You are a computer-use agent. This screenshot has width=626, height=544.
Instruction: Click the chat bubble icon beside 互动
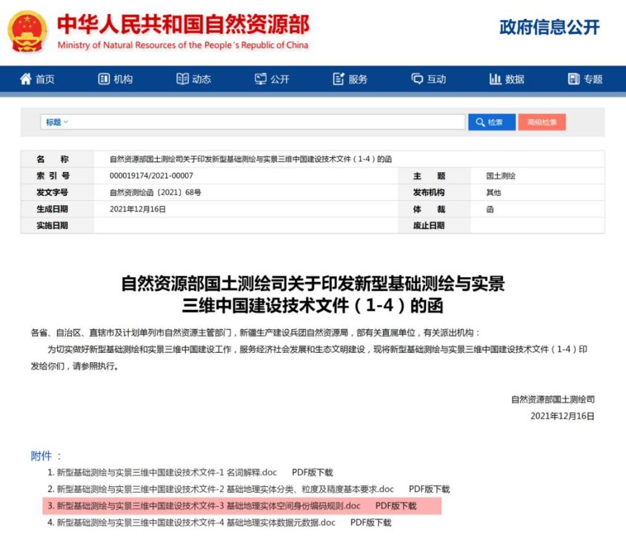[418, 79]
